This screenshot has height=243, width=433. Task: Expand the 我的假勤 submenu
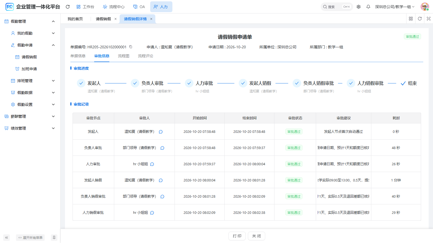tap(30, 33)
